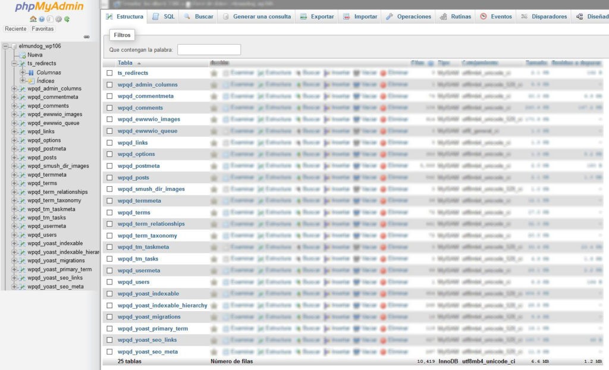Collapse the elmundog_wp106 database tree node
Screen dimensions: 609x370
click(5, 46)
